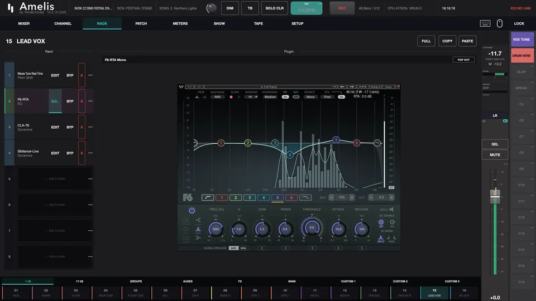
Task: Open the SETUP tab
Action: (x=298, y=23)
